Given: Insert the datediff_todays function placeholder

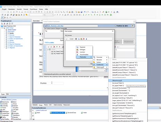Looking at the screenshot, I should click(x=124, y=73).
